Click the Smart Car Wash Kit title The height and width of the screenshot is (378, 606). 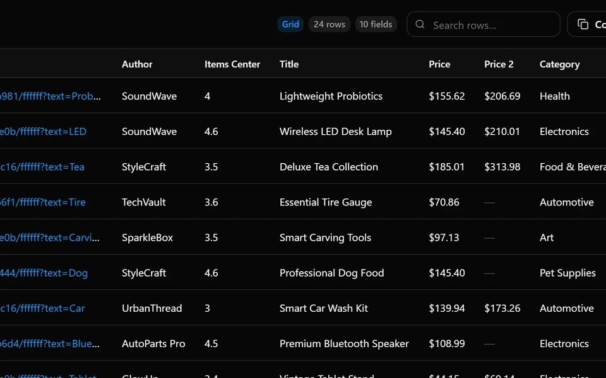324,308
